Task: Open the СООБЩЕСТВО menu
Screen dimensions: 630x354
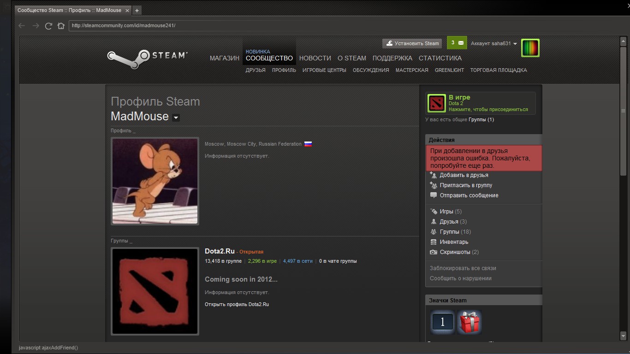Action: 269,58
